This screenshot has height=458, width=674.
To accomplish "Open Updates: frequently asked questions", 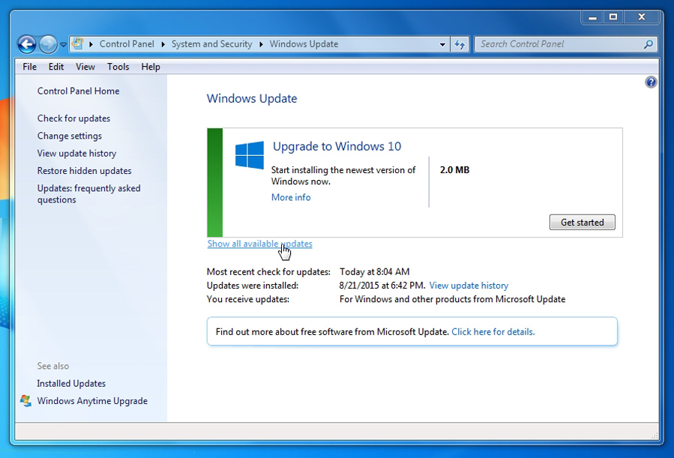I will (x=89, y=193).
